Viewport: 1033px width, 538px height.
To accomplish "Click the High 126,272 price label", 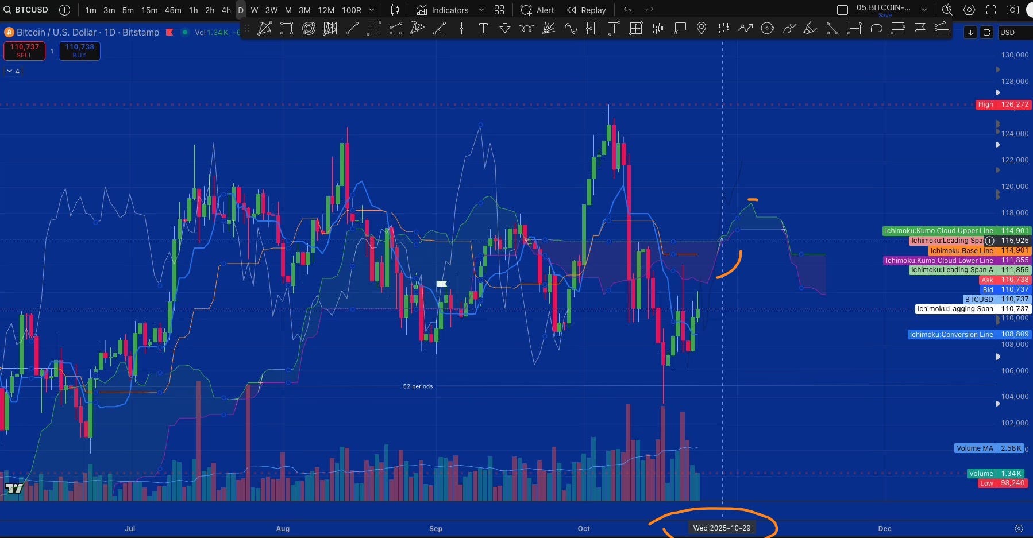I will (1003, 104).
